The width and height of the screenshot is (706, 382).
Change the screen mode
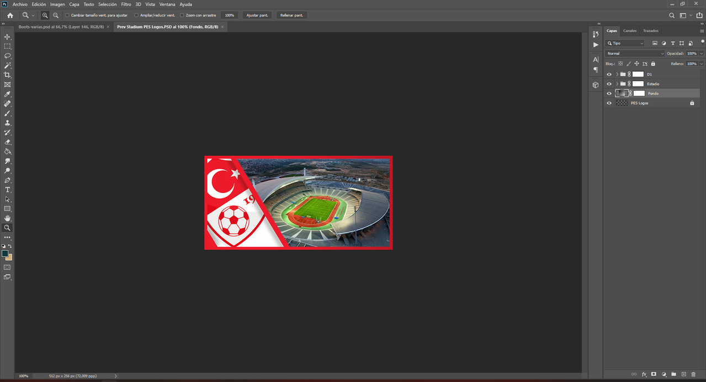coord(7,277)
